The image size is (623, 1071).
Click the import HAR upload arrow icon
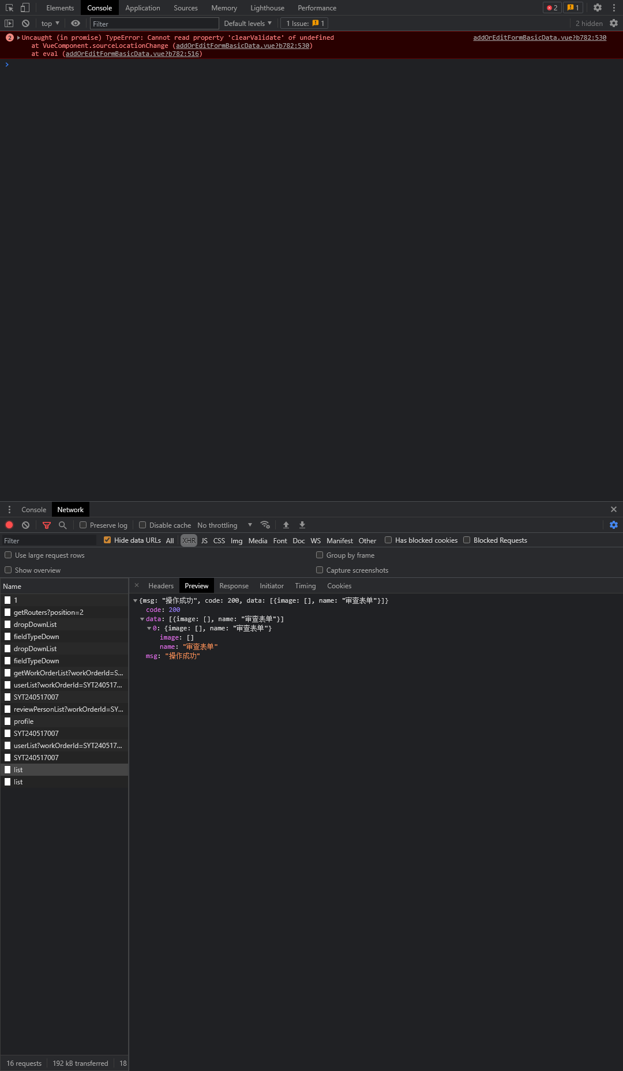pyautogui.click(x=286, y=525)
